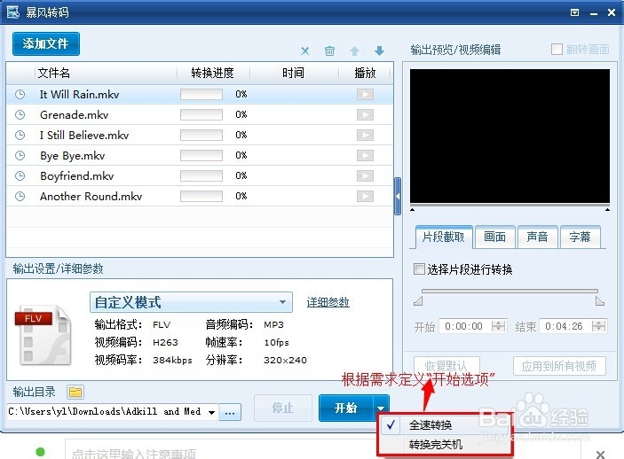
Task: Toggle 翻转画面 checkbox
Action: click(557, 50)
